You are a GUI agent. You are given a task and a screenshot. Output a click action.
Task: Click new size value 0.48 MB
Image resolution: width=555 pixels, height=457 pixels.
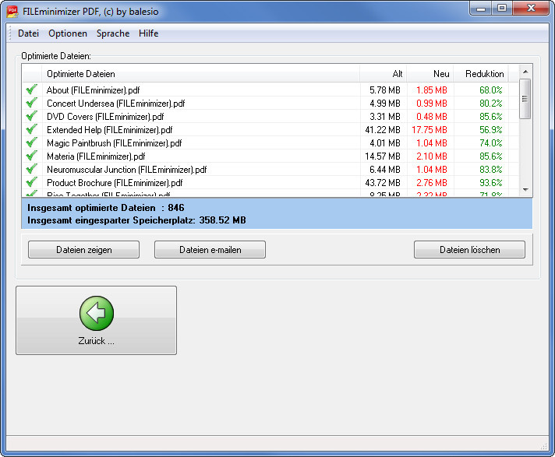tap(432, 116)
